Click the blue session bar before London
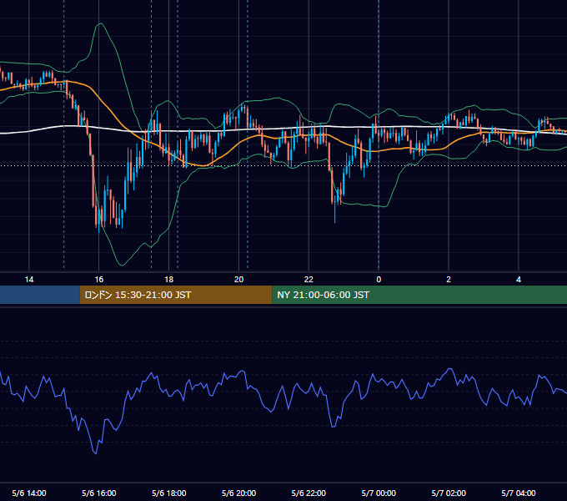567x501 pixels. pyautogui.click(x=40, y=295)
